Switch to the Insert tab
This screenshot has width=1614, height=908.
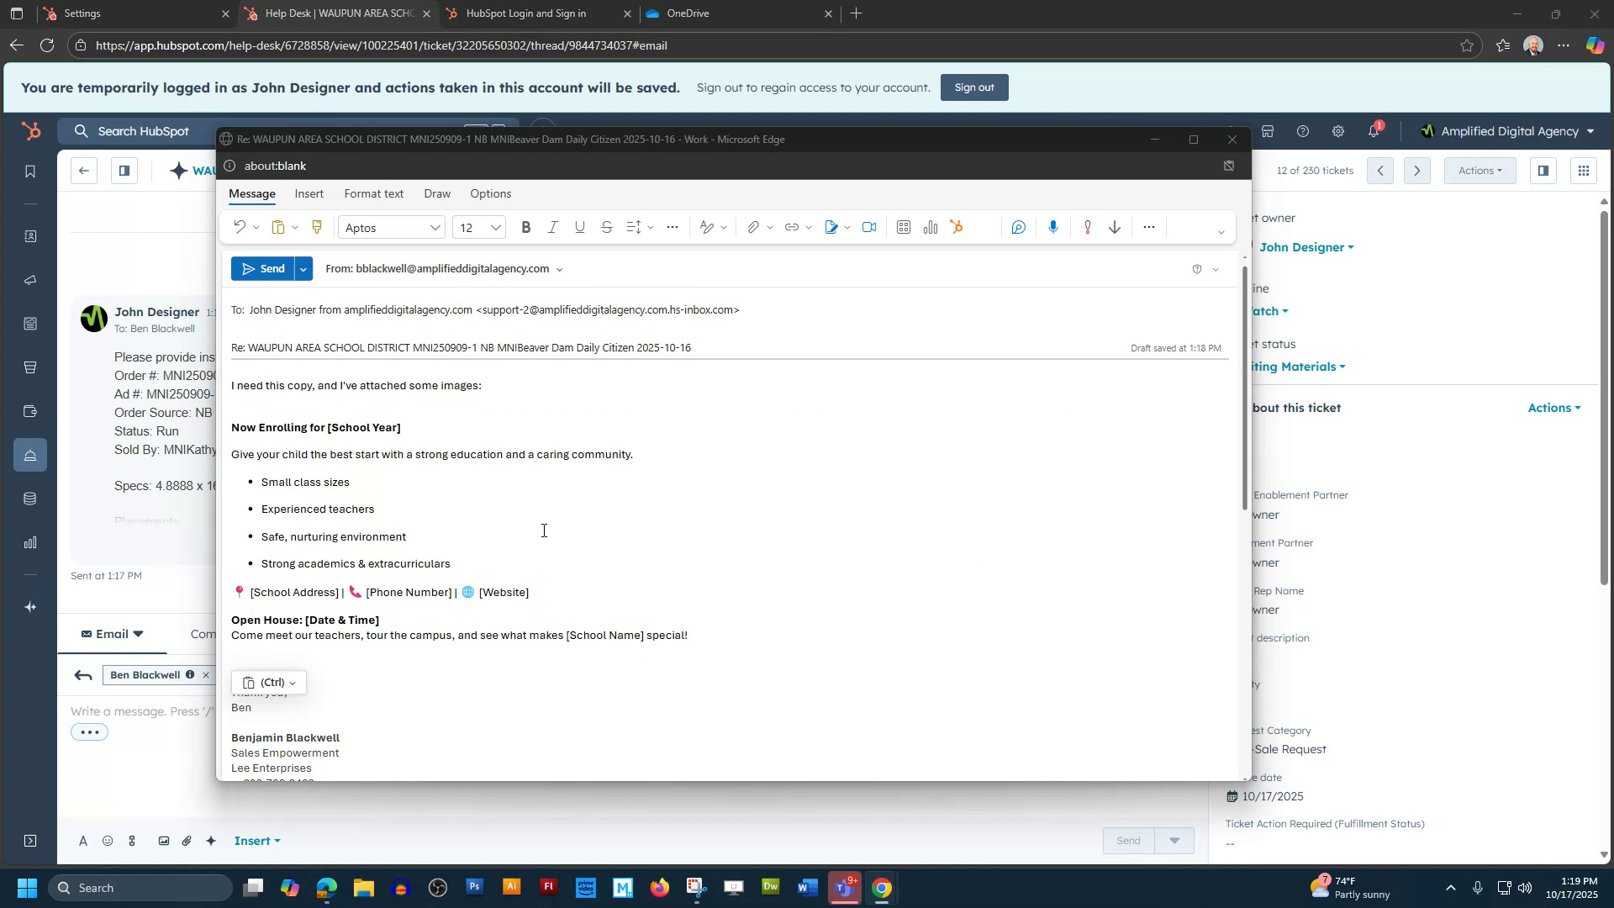(309, 193)
